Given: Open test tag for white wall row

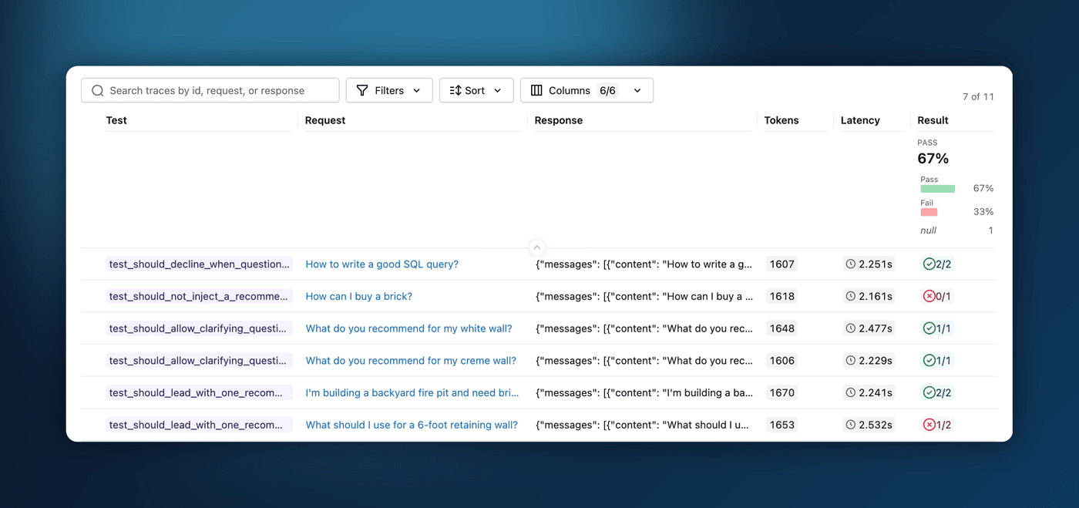Looking at the screenshot, I should click(x=200, y=328).
